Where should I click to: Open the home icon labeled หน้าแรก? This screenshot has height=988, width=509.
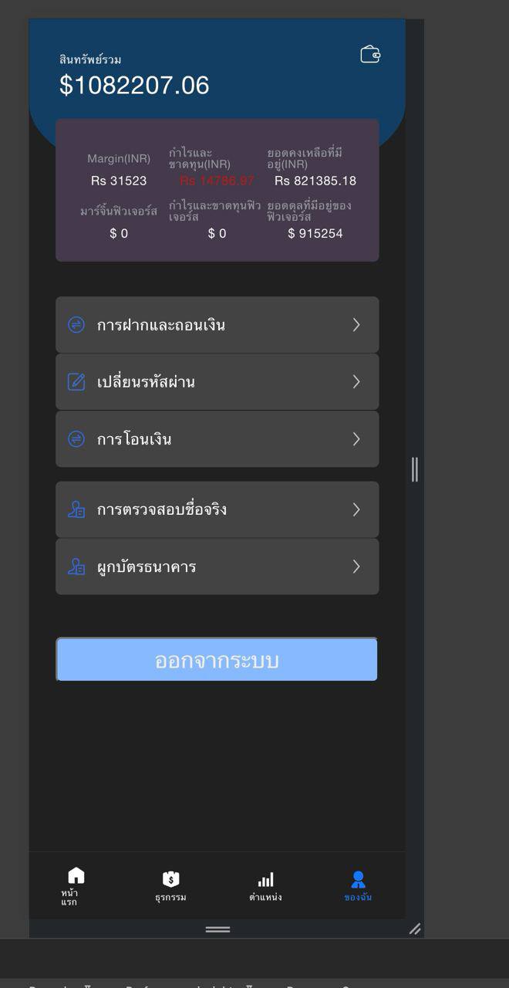click(76, 875)
